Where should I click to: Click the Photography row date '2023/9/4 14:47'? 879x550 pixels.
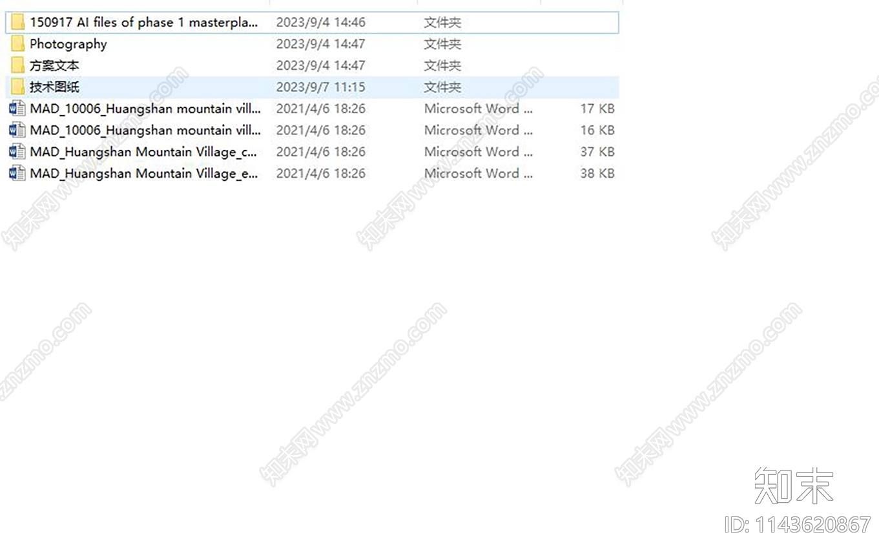point(320,44)
